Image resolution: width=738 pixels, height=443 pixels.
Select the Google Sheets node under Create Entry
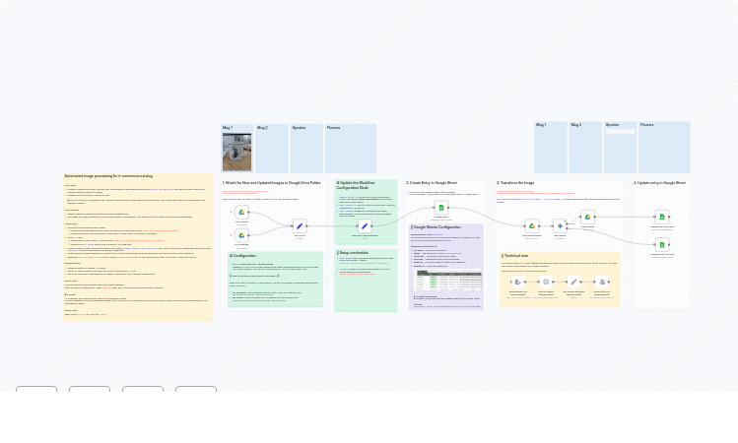(441, 208)
